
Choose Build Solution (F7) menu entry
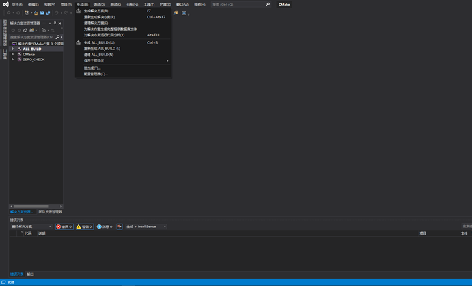(123, 11)
